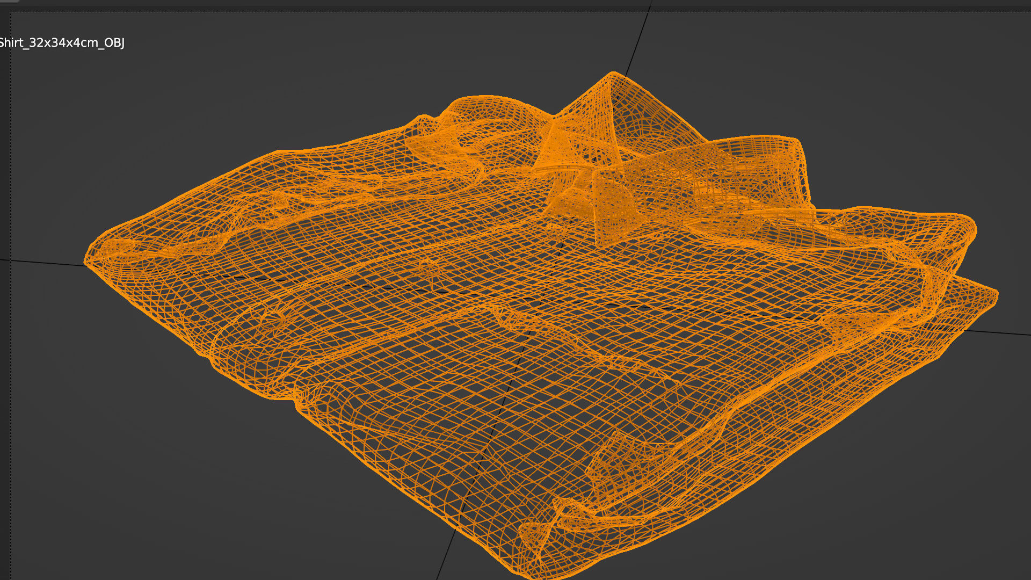Click the tab fragment at top-left corner
This screenshot has width=1031, height=580.
[x=10, y=2]
